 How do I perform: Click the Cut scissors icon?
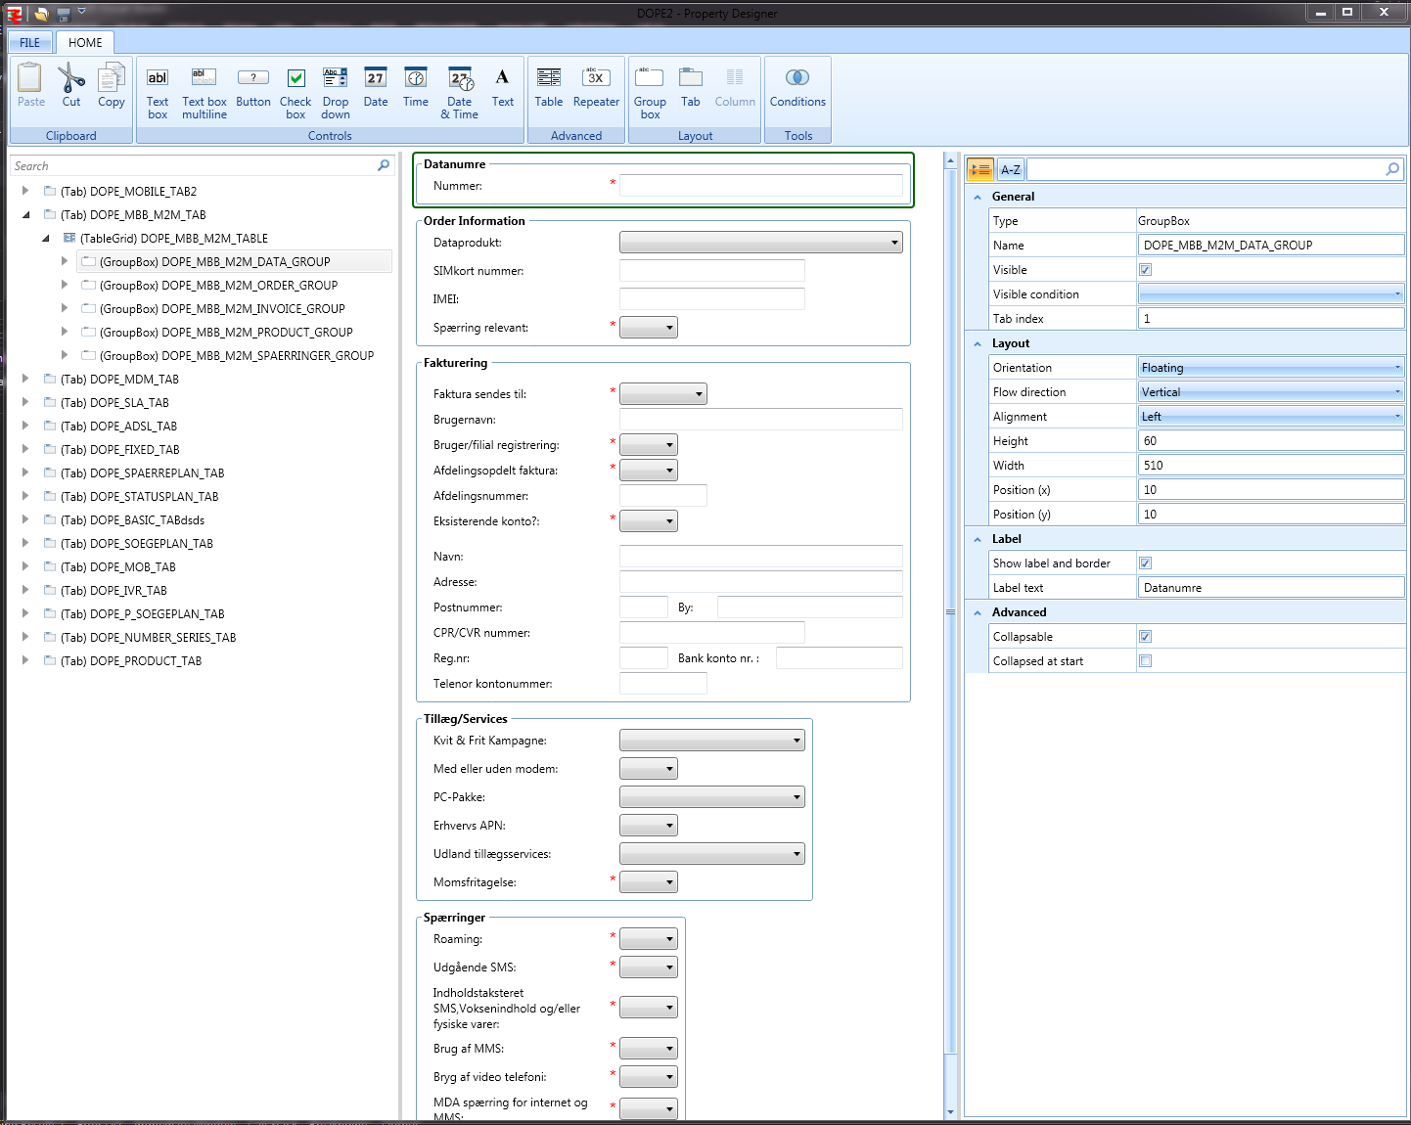[71, 86]
